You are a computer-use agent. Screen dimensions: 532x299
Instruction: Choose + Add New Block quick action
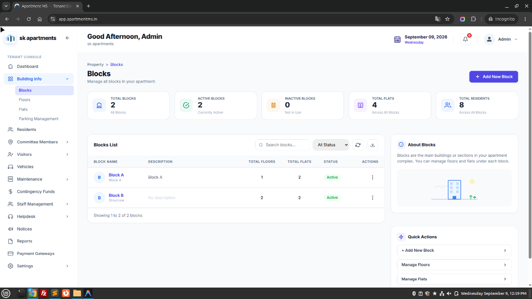pos(454,251)
